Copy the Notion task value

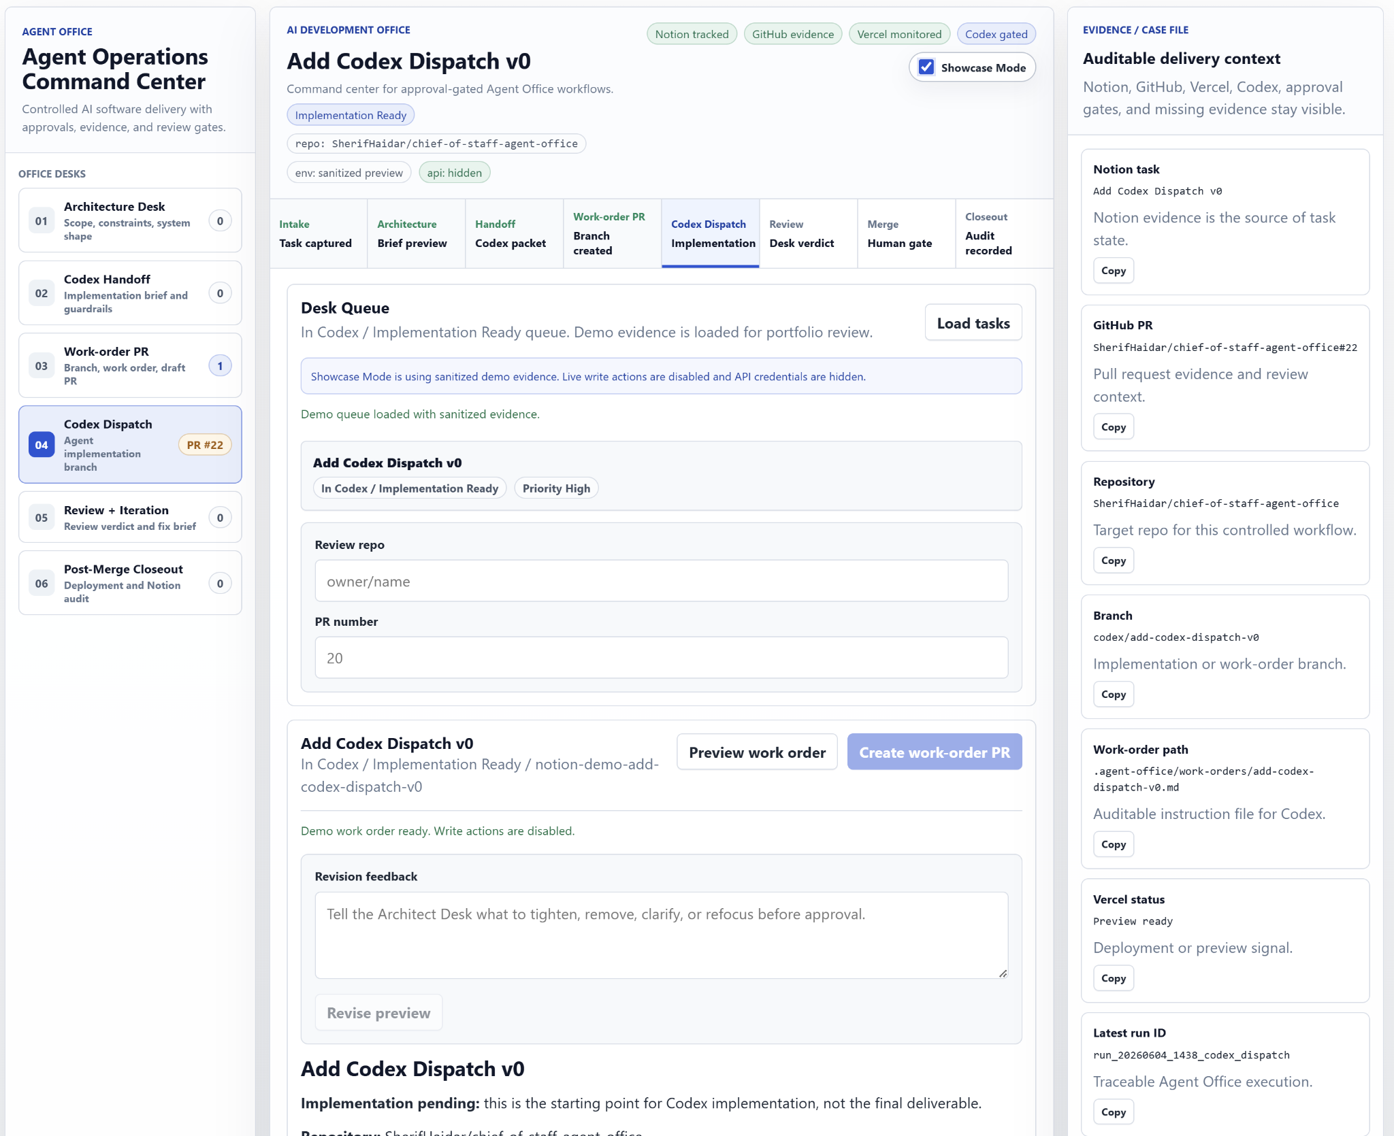[1114, 271]
